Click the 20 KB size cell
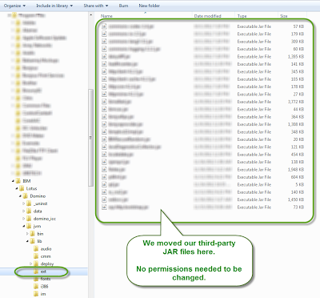The image size is (320, 298). click(x=298, y=139)
